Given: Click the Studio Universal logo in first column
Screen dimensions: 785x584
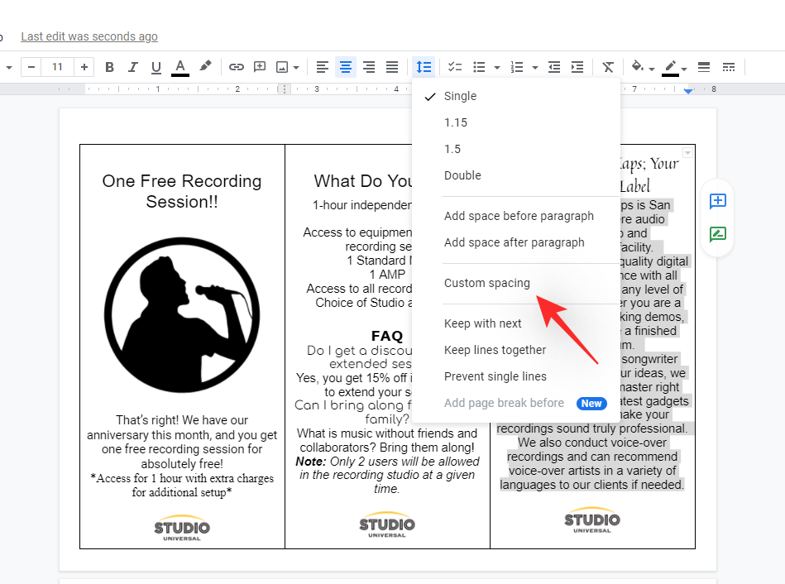Looking at the screenshot, I should (x=182, y=528).
